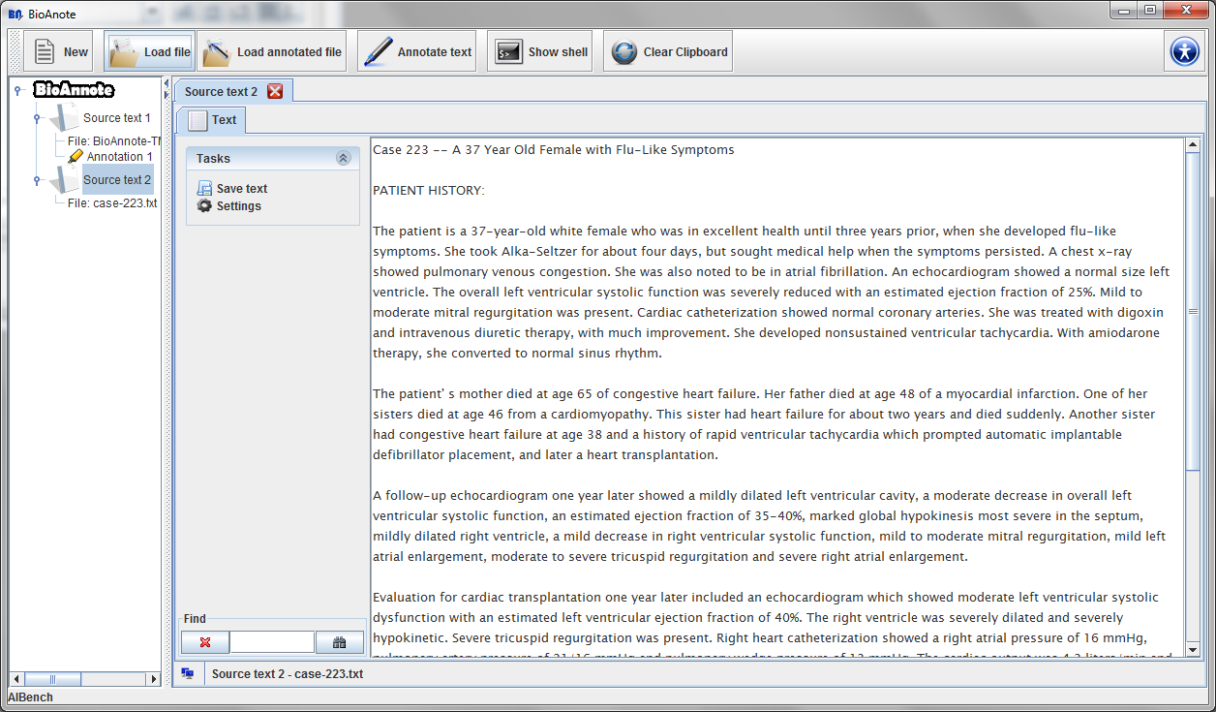Image resolution: width=1216 pixels, height=712 pixels.
Task: Click the network computers status bar icon
Action: [188, 673]
